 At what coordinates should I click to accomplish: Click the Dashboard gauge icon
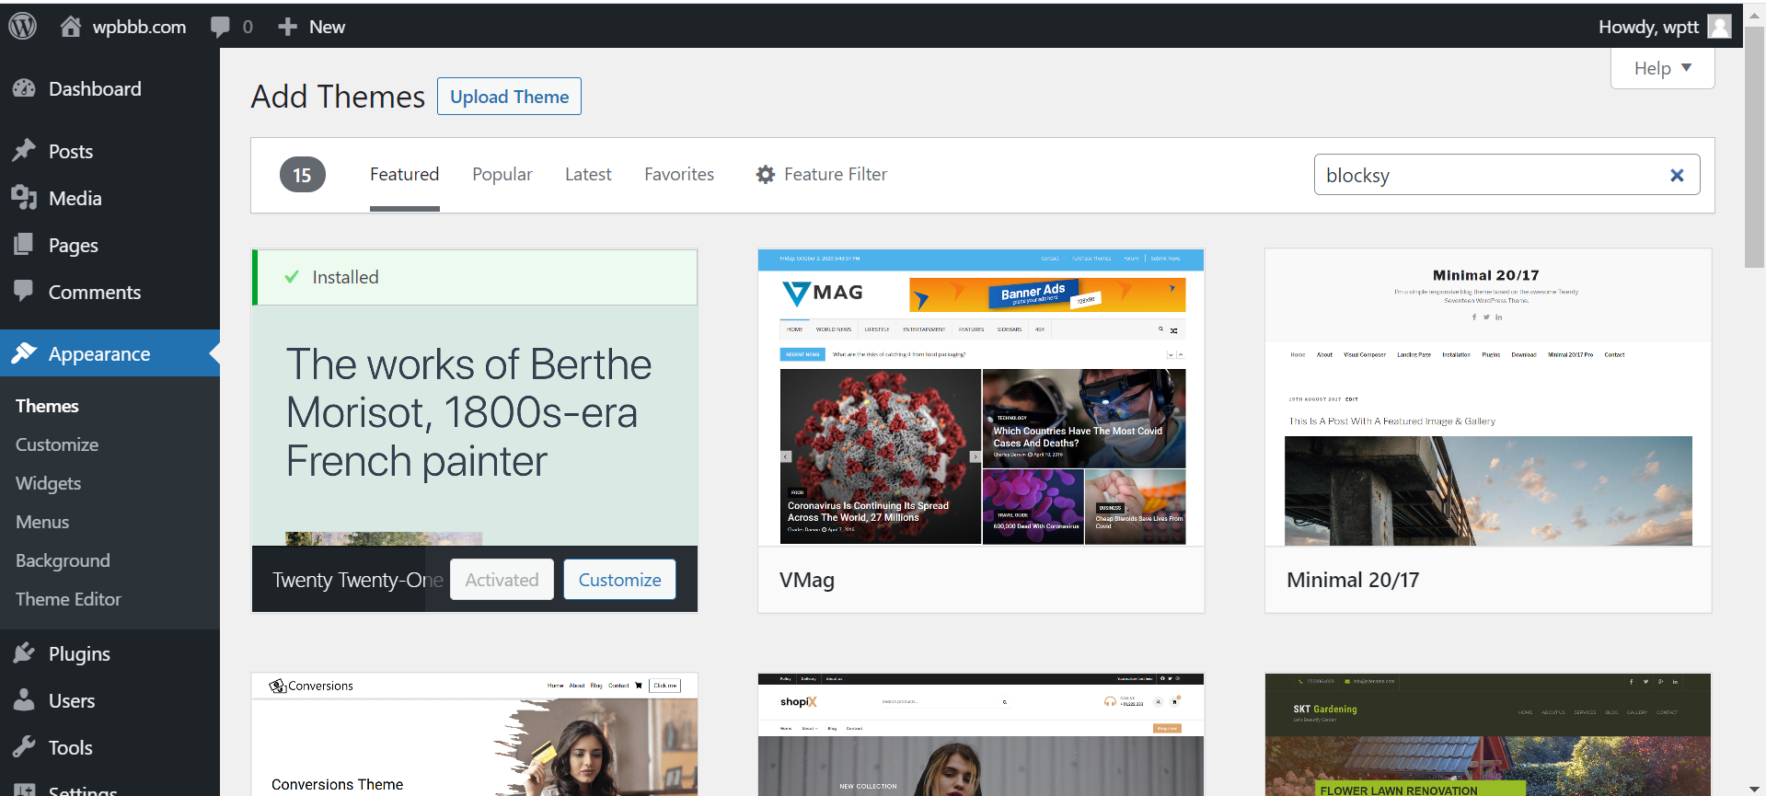tap(24, 88)
